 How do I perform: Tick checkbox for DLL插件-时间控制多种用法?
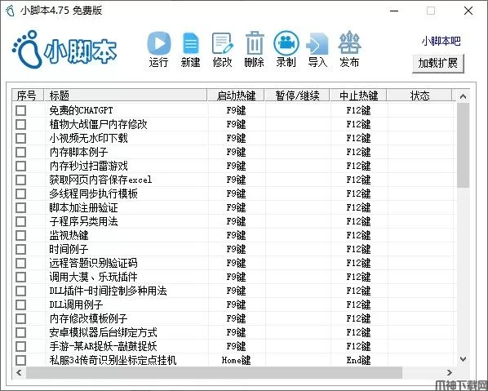(x=21, y=291)
